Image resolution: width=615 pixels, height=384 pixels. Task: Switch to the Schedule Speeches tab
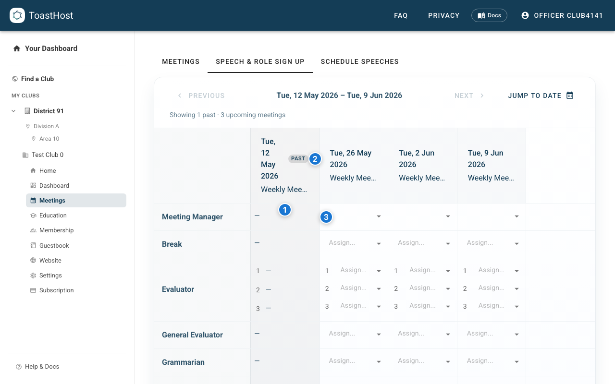coord(360,61)
